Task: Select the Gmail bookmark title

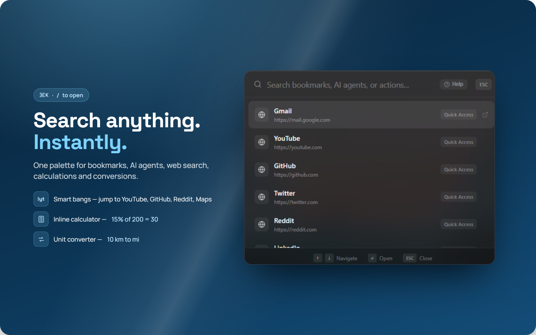Action: point(283,111)
